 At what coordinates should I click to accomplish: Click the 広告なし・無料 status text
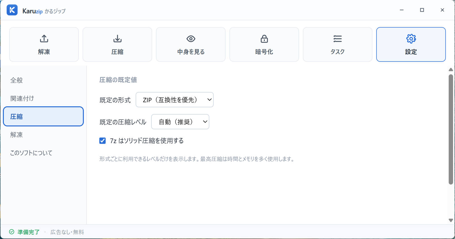(x=67, y=232)
